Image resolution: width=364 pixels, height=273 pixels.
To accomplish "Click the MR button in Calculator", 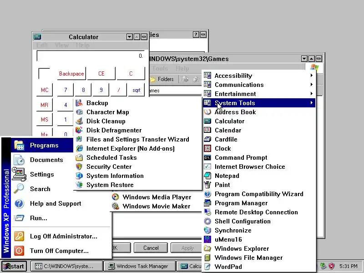I will coord(45,105).
